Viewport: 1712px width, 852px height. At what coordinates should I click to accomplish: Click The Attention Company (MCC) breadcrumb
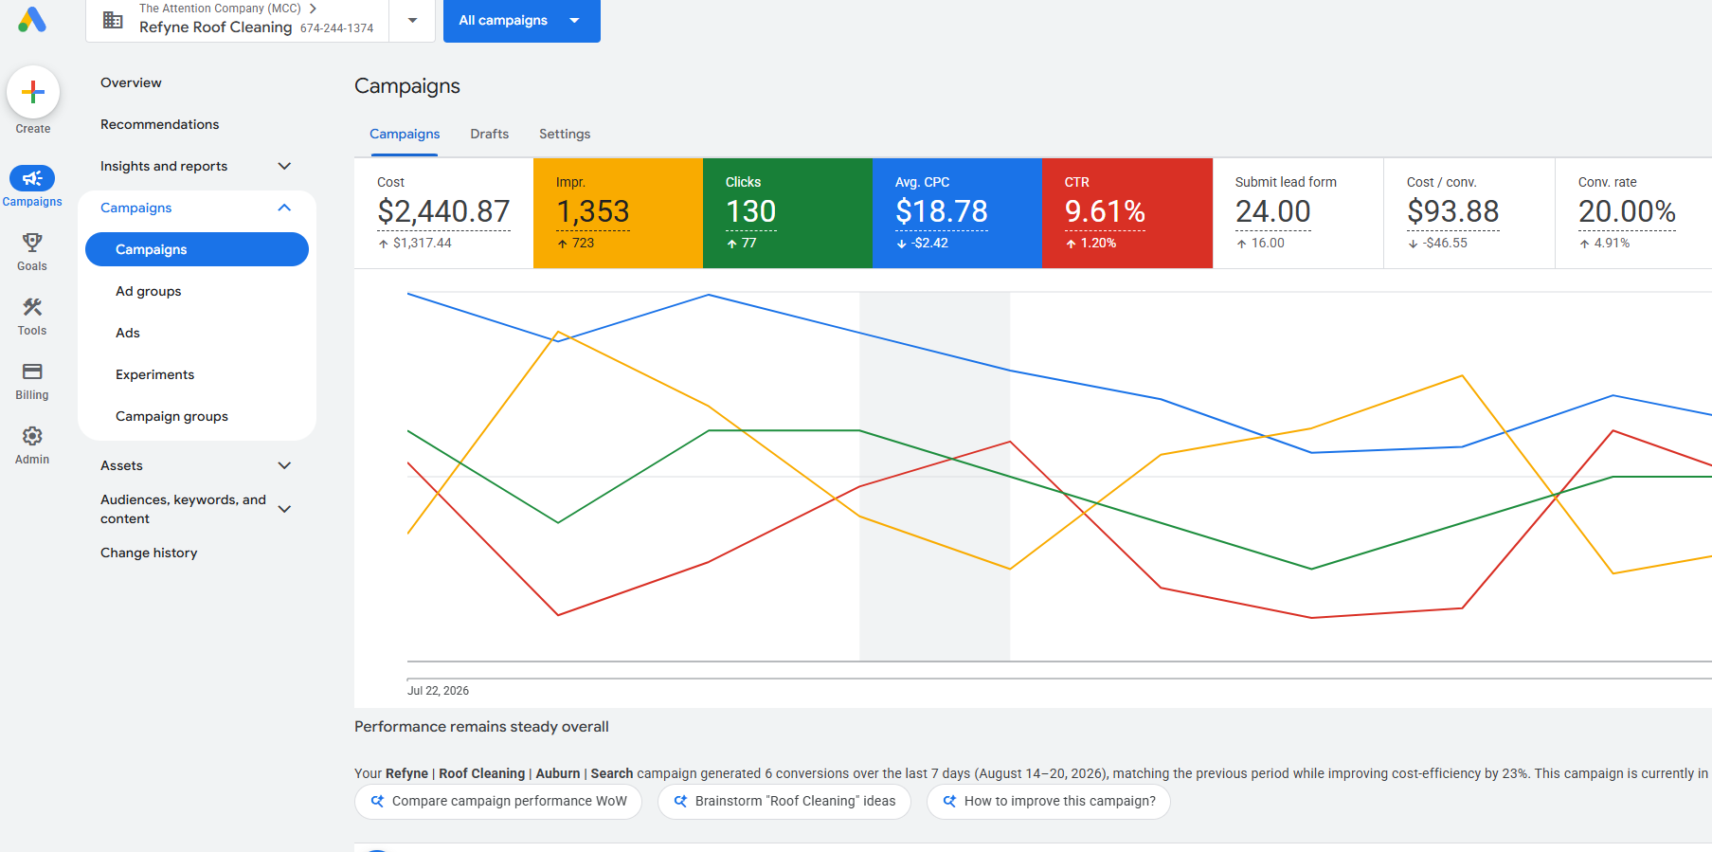click(220, 9)
